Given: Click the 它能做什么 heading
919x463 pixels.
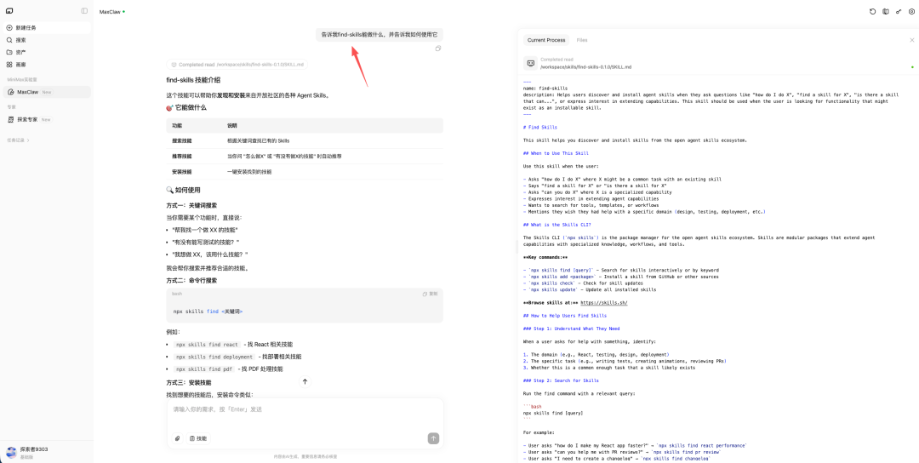Looking at the screenshot, I should [x=186, y=107].
